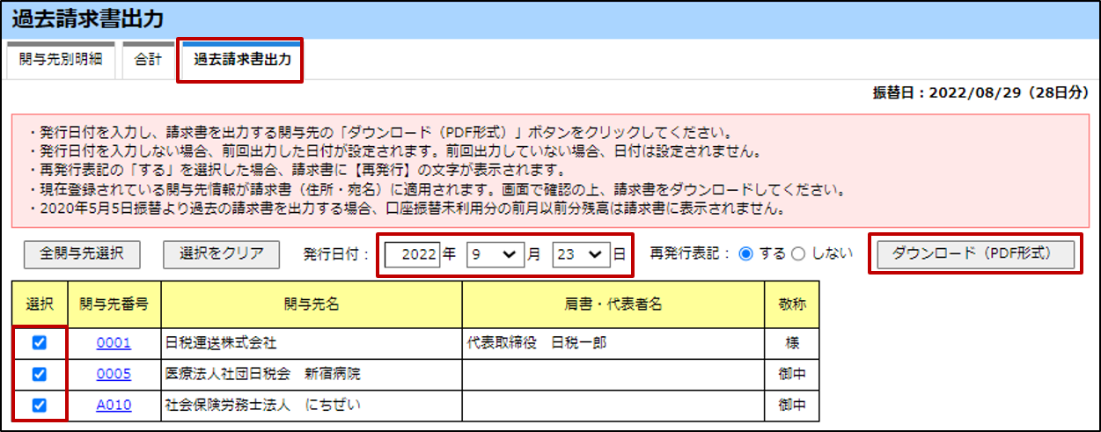Select the 代表取締役 日税一郎 cell
Viewport: 1101px width, 432px height.
click(613, 343)
